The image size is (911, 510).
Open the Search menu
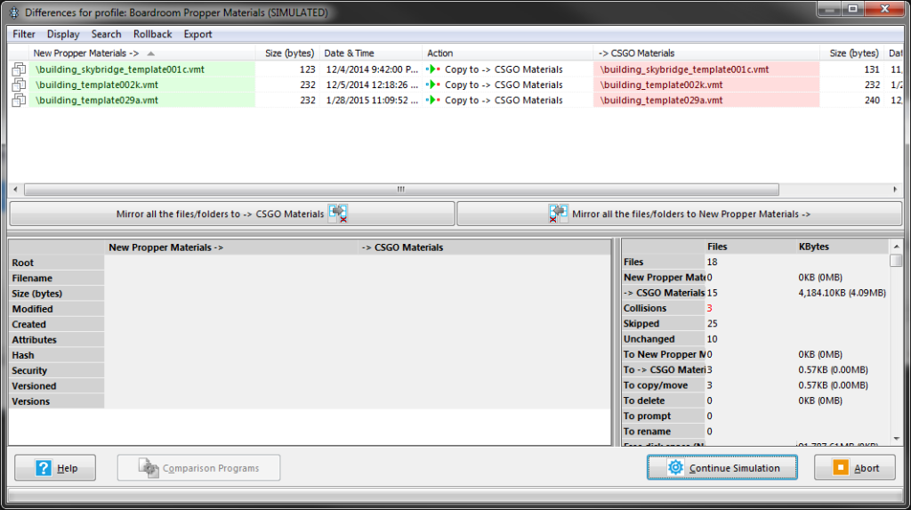click(106, 35)
